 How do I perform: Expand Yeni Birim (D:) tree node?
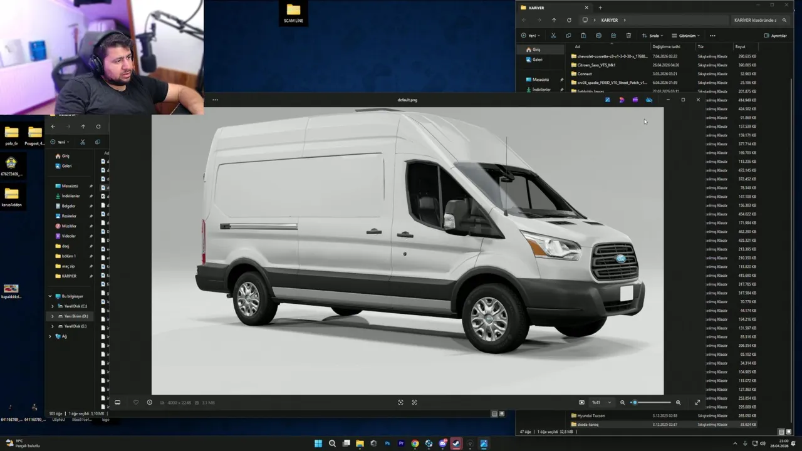[53, 316]
